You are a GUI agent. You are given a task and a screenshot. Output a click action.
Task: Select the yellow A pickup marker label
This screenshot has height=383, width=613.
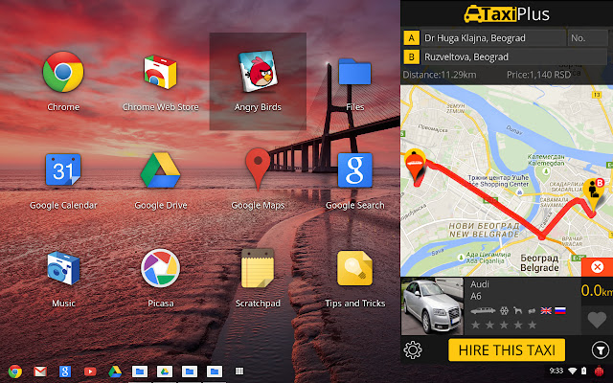point(411,38)
